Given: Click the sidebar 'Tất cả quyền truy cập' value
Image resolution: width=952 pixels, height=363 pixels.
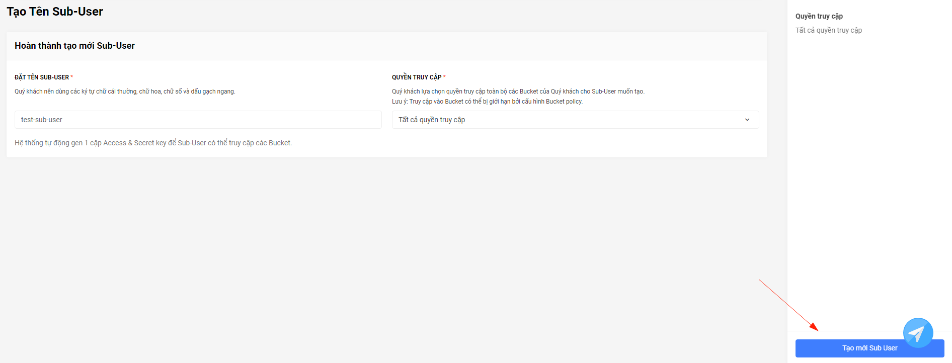Looking at the screenshot, I should click(x=829, y=30).
